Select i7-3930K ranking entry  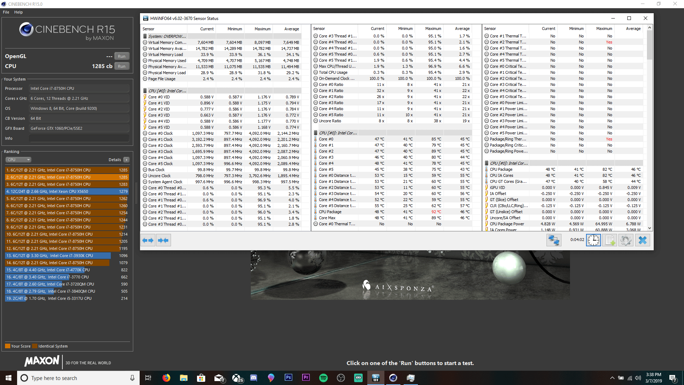tap(67, 256)
